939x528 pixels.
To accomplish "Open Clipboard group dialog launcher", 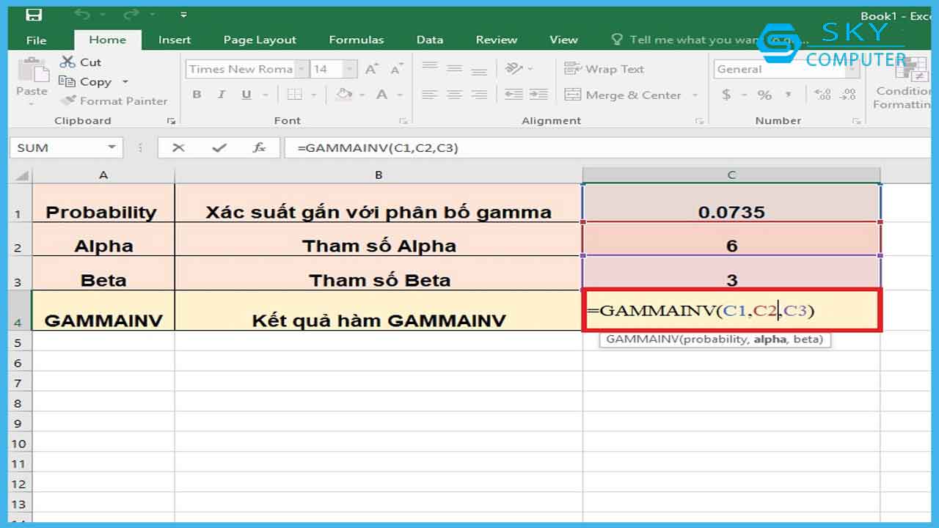I will (171, 121).
